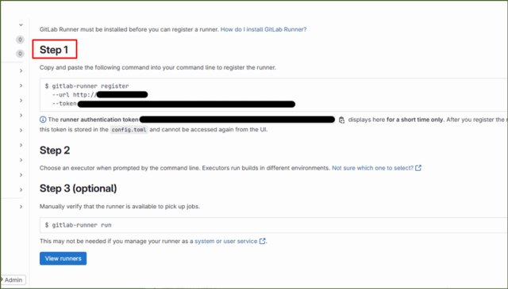Viewport: 508px width, 289px height.
Task: Click the Copy and paste the following command sentence
Action: tap(158, 67)
